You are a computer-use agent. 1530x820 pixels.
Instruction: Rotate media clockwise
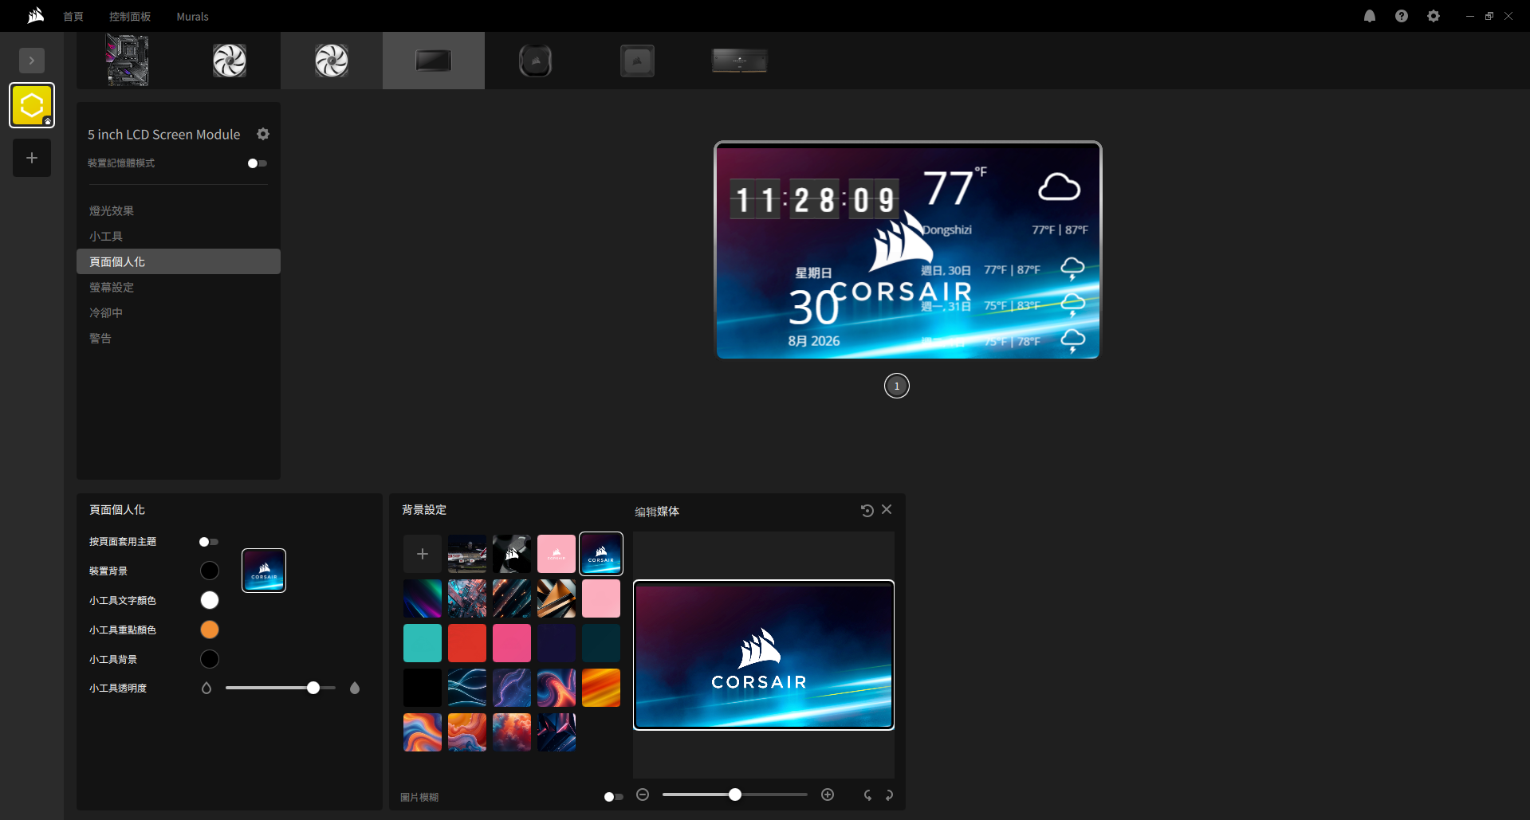[x=889, y=794]
